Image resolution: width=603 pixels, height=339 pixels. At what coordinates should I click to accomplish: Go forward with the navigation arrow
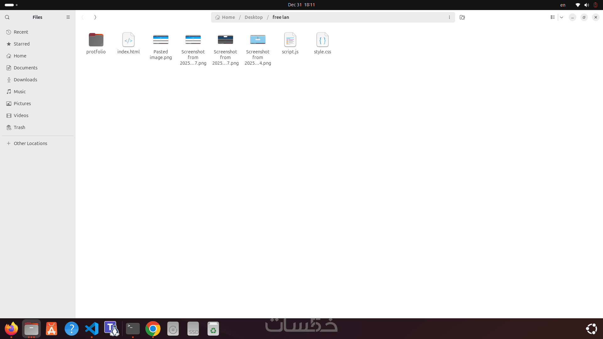point(95,17)
